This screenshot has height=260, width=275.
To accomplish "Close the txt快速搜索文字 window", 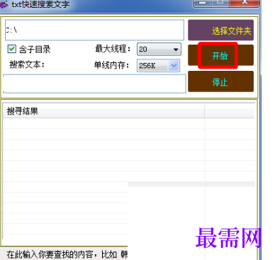I will click(x=245, y=3).
